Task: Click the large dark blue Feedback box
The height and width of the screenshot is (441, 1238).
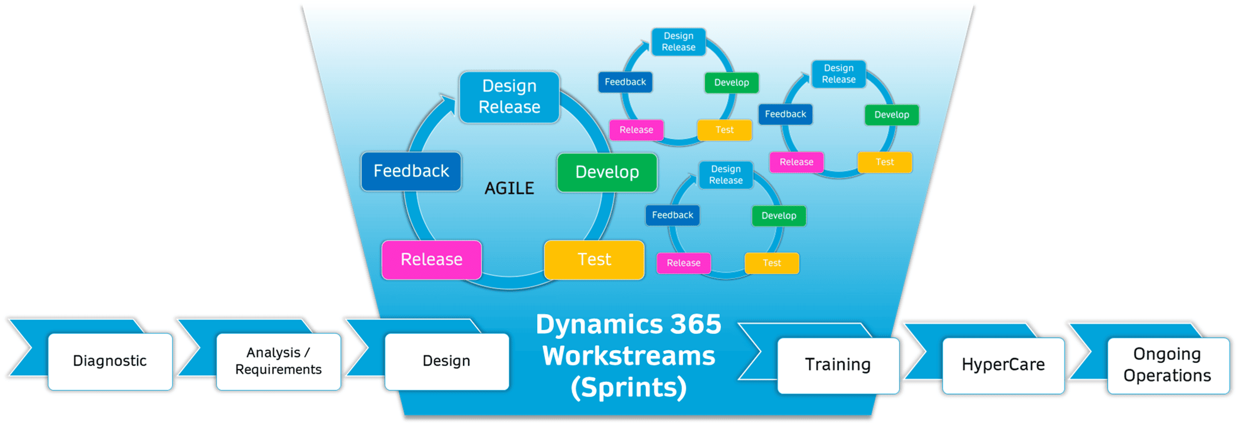Action: tap(411, 171)
